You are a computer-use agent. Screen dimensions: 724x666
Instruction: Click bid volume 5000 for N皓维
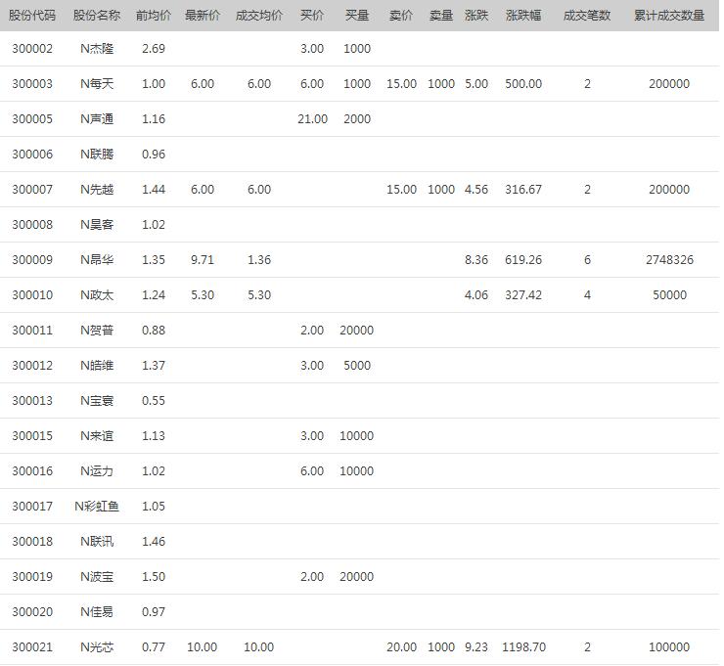click(x=357, y=366)
